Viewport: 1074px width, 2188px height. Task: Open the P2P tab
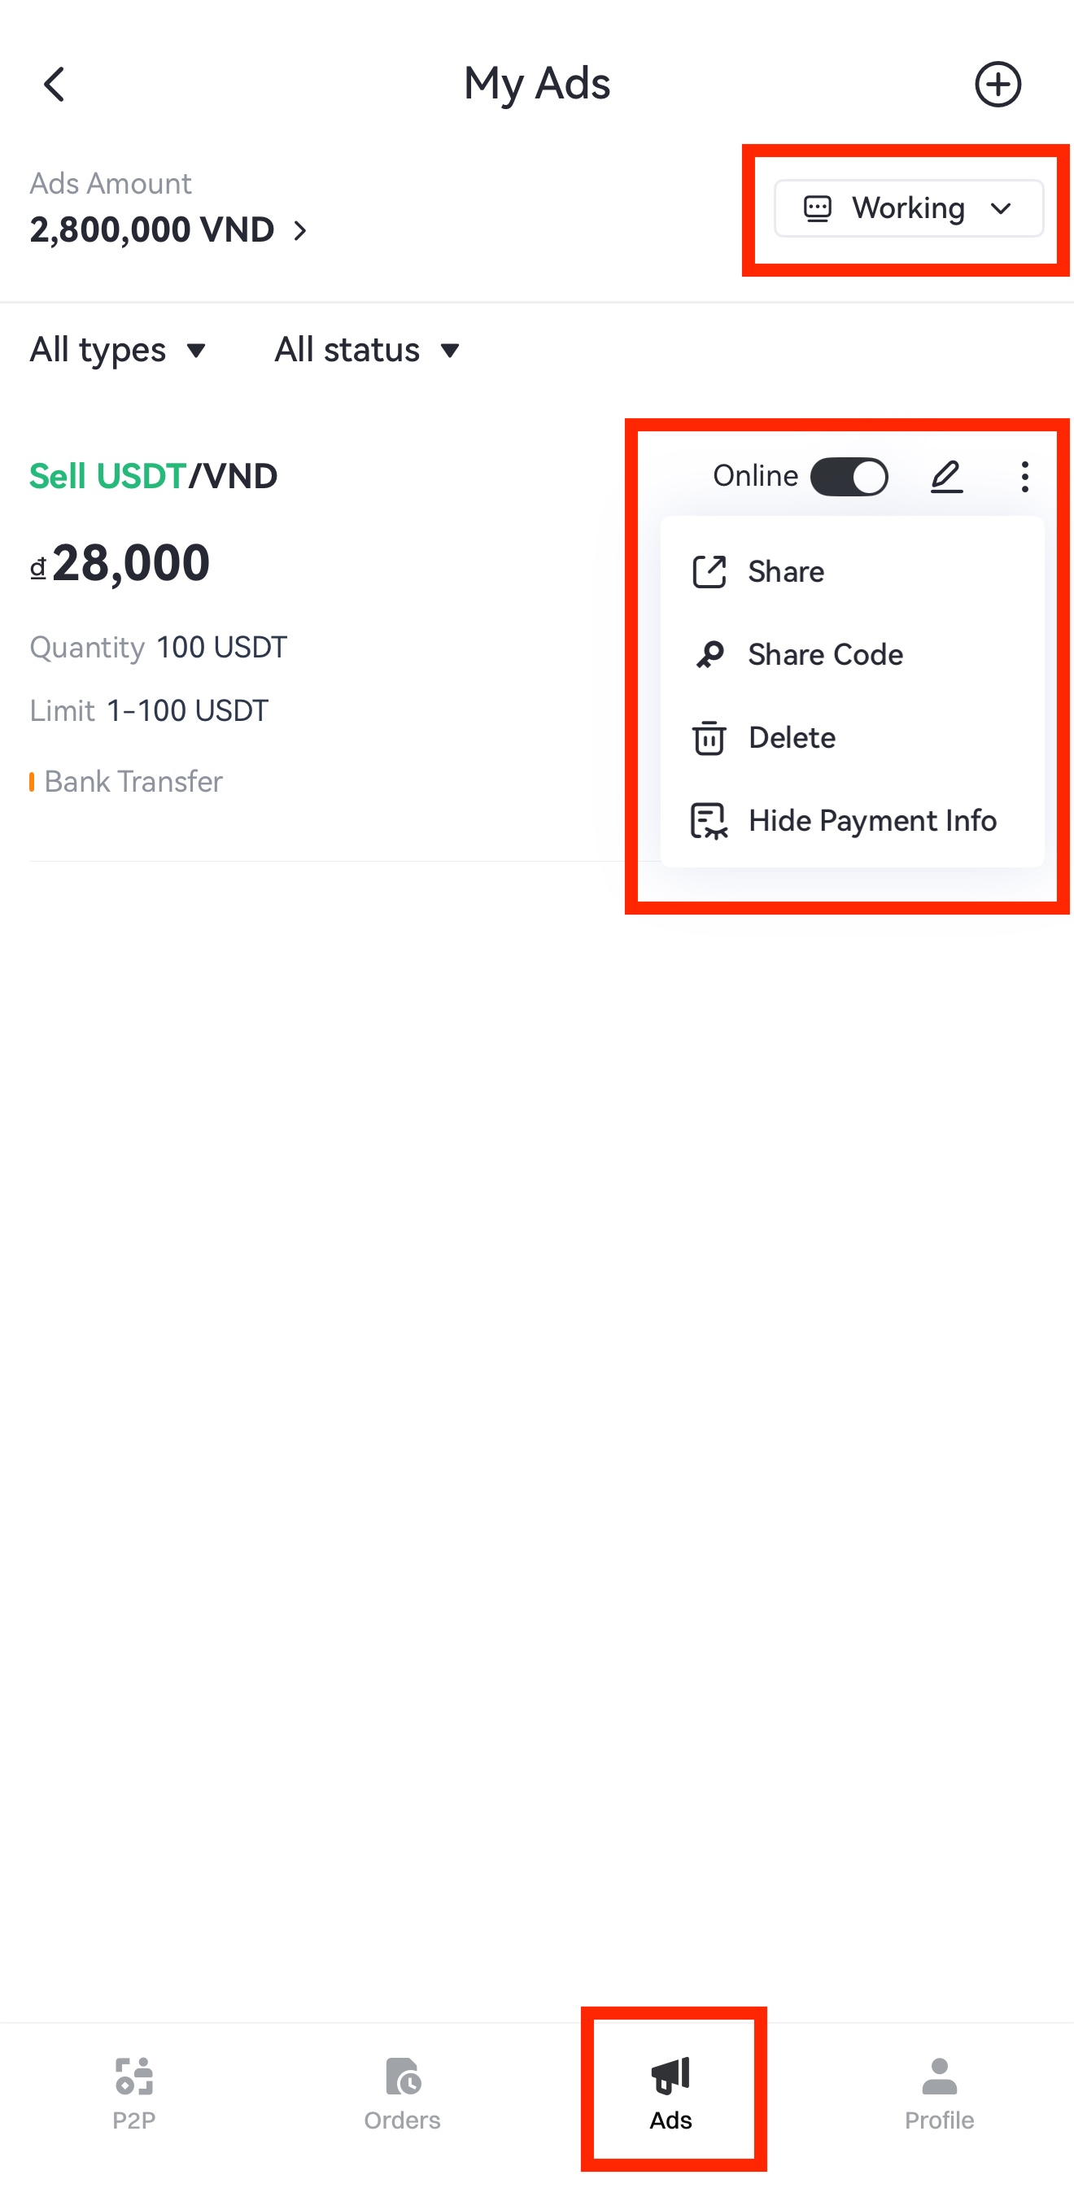[x=134, y=2093]
